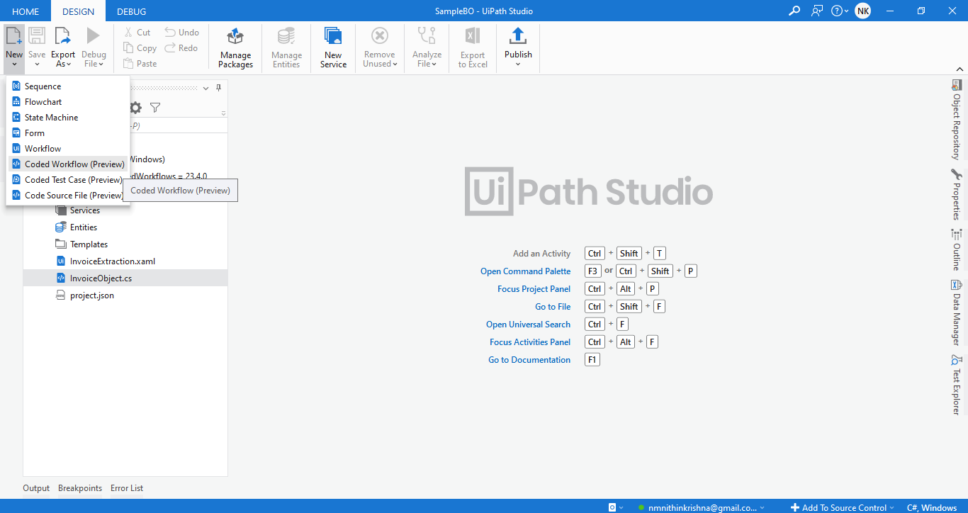968x513 pixels.
Task: Select Code Source File (Preview) menu item
Action: click(x=67, y=195)
